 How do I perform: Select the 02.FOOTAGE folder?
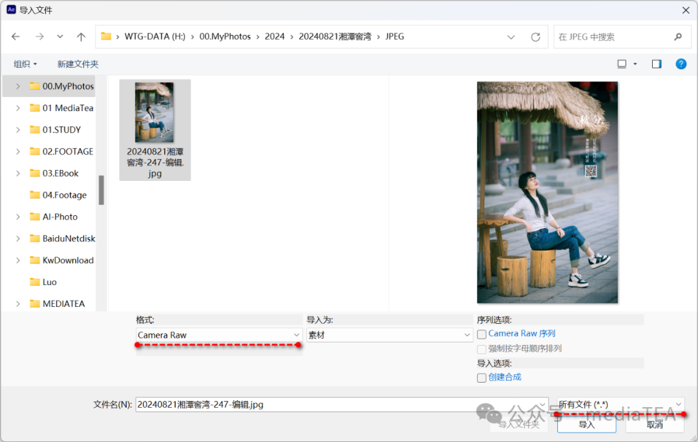61,152
